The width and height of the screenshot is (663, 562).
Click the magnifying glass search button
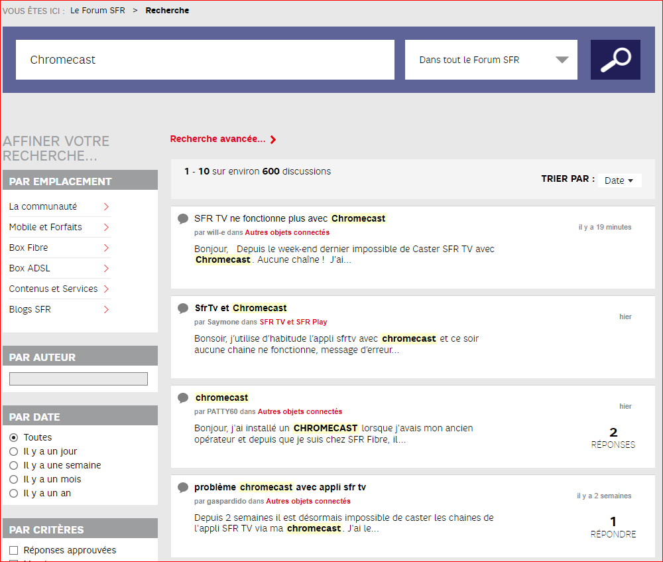click(615, 60)
